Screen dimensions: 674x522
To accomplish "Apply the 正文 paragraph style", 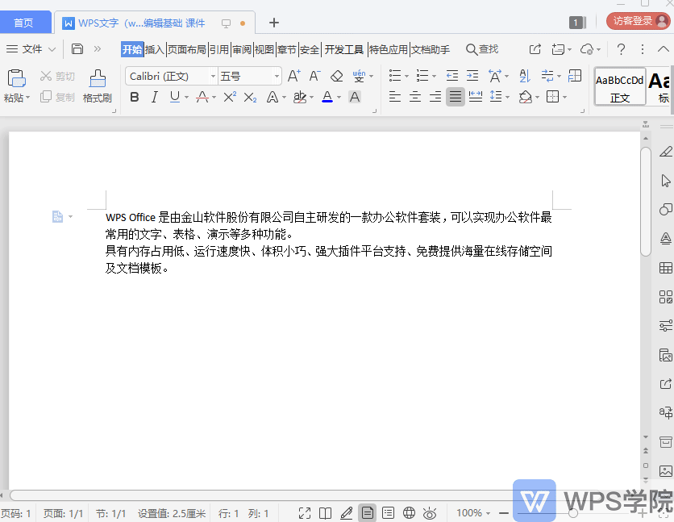I will point(619,85).
